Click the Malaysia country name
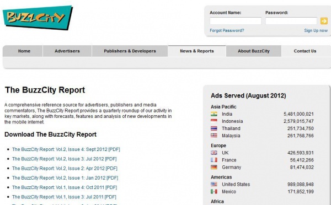The image size is (331, 205). (231, 136)
